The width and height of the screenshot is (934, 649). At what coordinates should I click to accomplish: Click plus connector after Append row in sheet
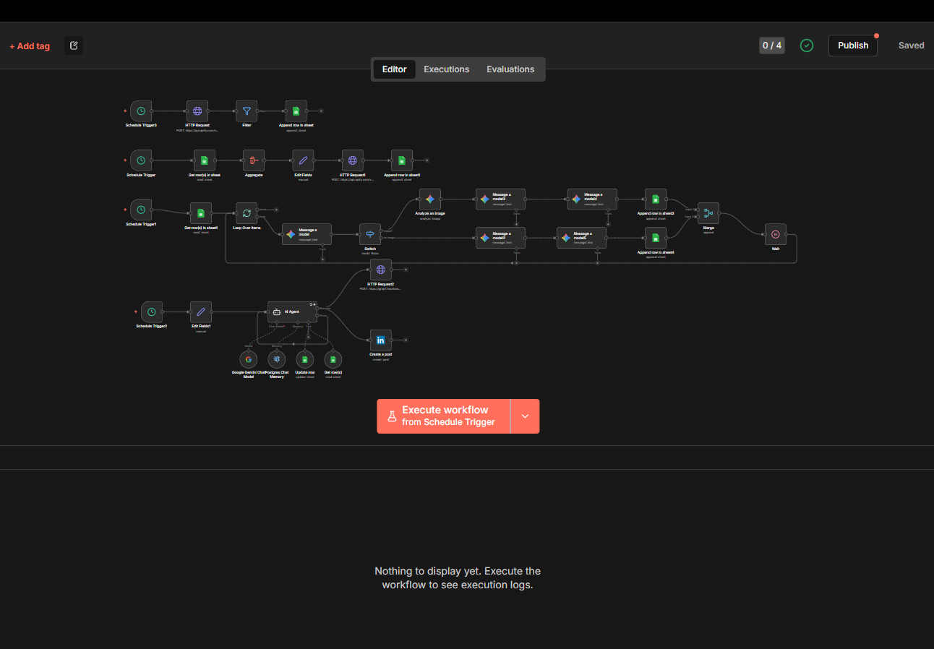coord(321,111)
